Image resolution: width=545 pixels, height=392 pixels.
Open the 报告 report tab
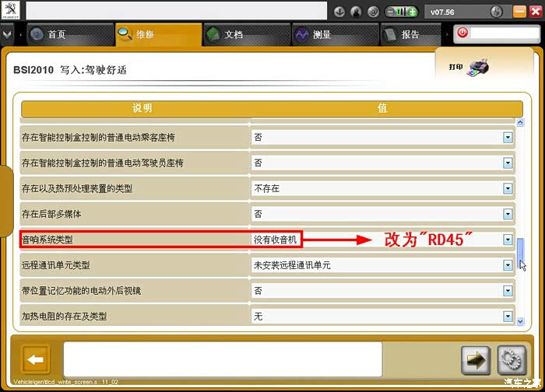[x=411, y=34]
